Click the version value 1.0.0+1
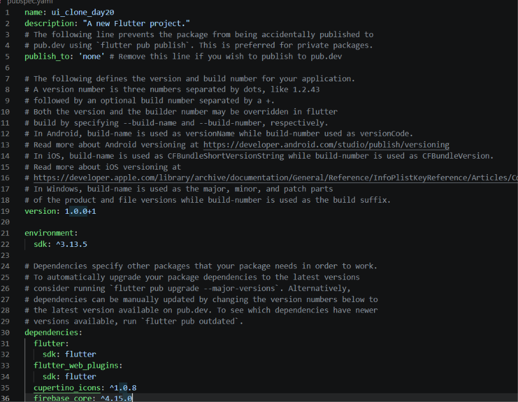 pyautogui.click(x=80, y=211)
